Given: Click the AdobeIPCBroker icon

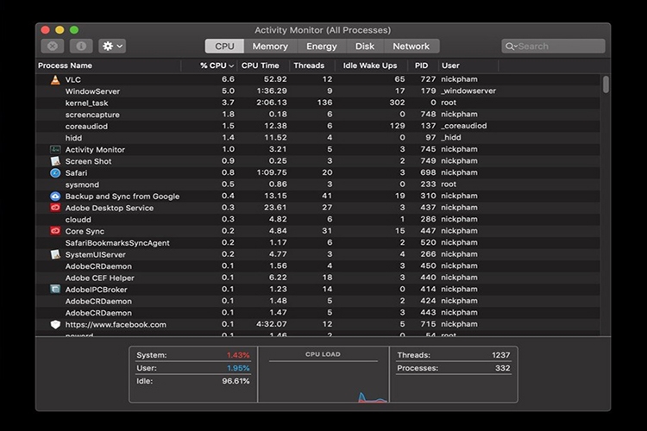Looking at the screenshot, I should click(55, 290).
